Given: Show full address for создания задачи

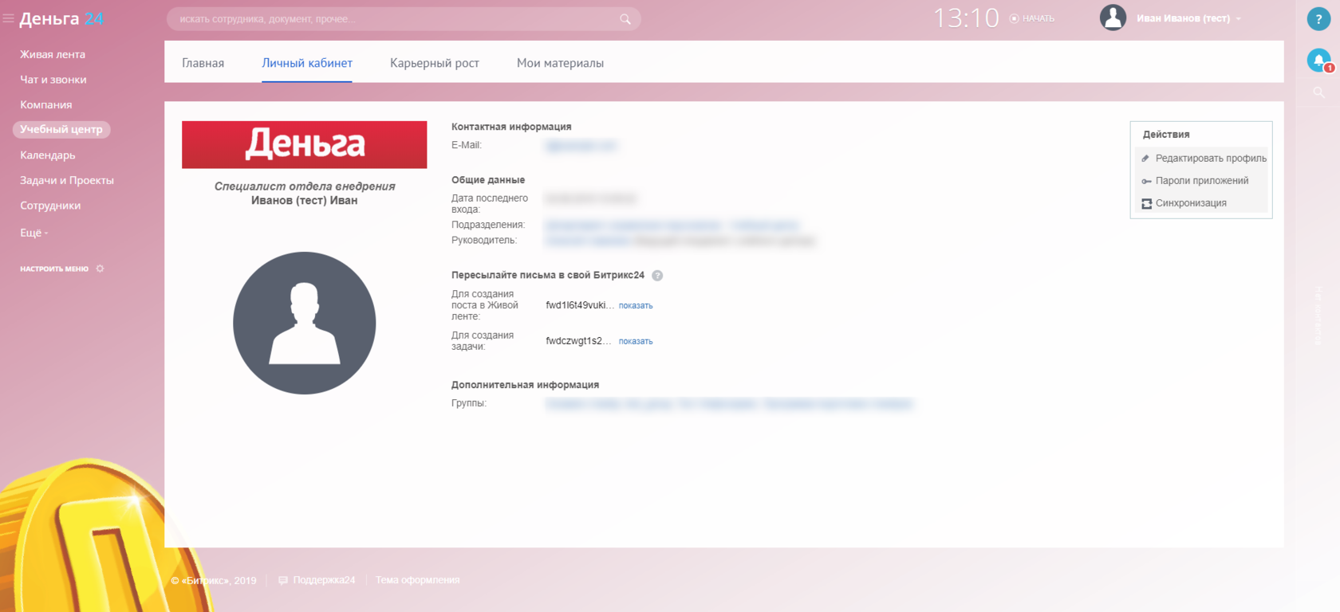Looking at the screenshot, I should pyautogui.click(x=636, y=341).
